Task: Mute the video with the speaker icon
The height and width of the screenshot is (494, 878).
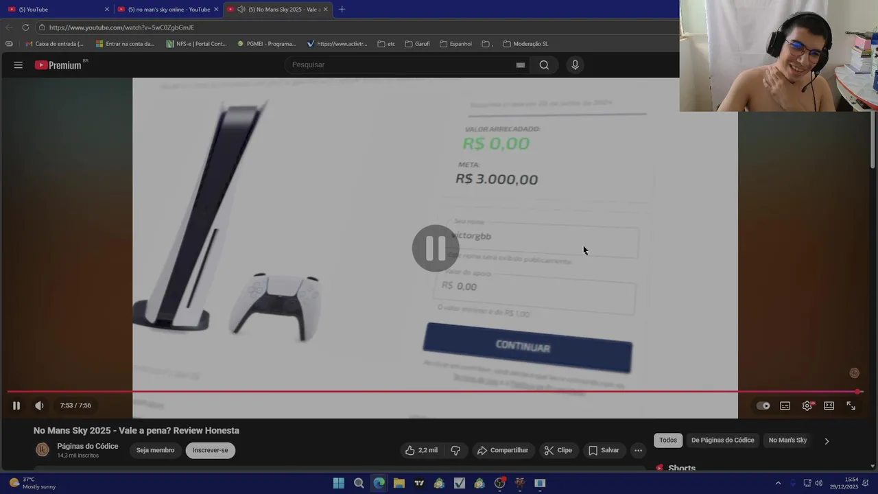Action: click(x=39, y=405)
